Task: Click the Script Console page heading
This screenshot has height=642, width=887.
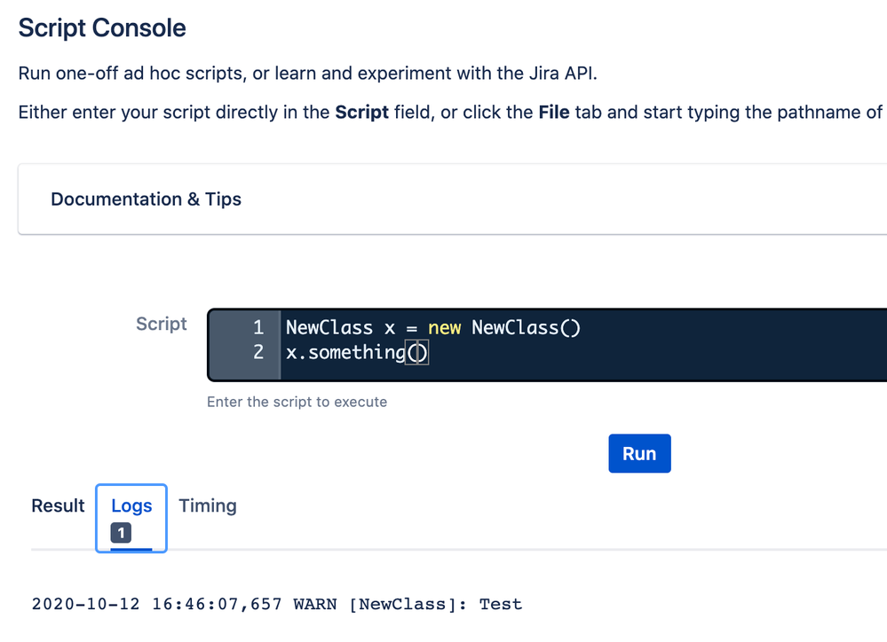Action: (102, 27)
